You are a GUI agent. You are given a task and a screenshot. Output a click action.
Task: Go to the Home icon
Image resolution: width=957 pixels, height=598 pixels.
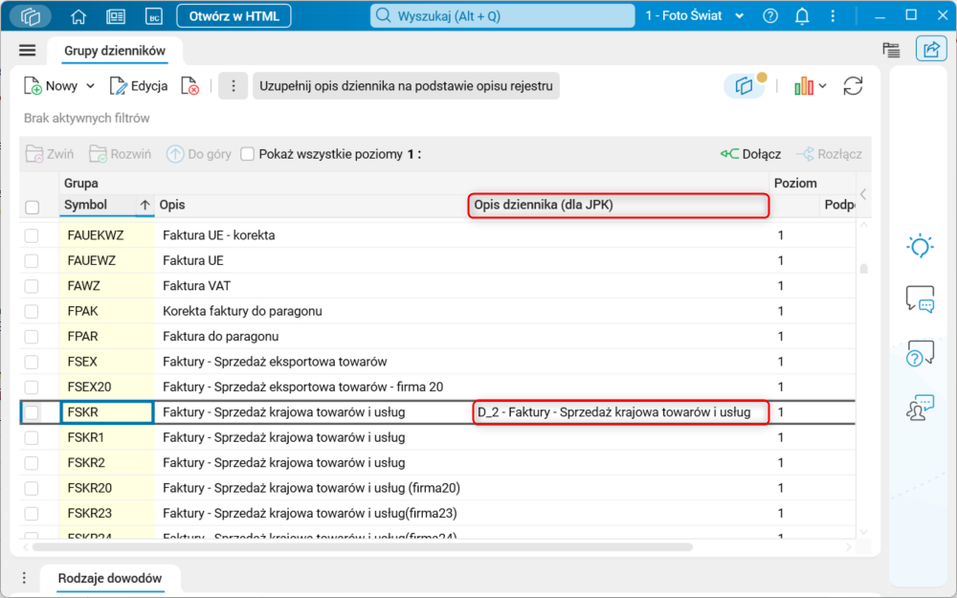pos(78,16)
